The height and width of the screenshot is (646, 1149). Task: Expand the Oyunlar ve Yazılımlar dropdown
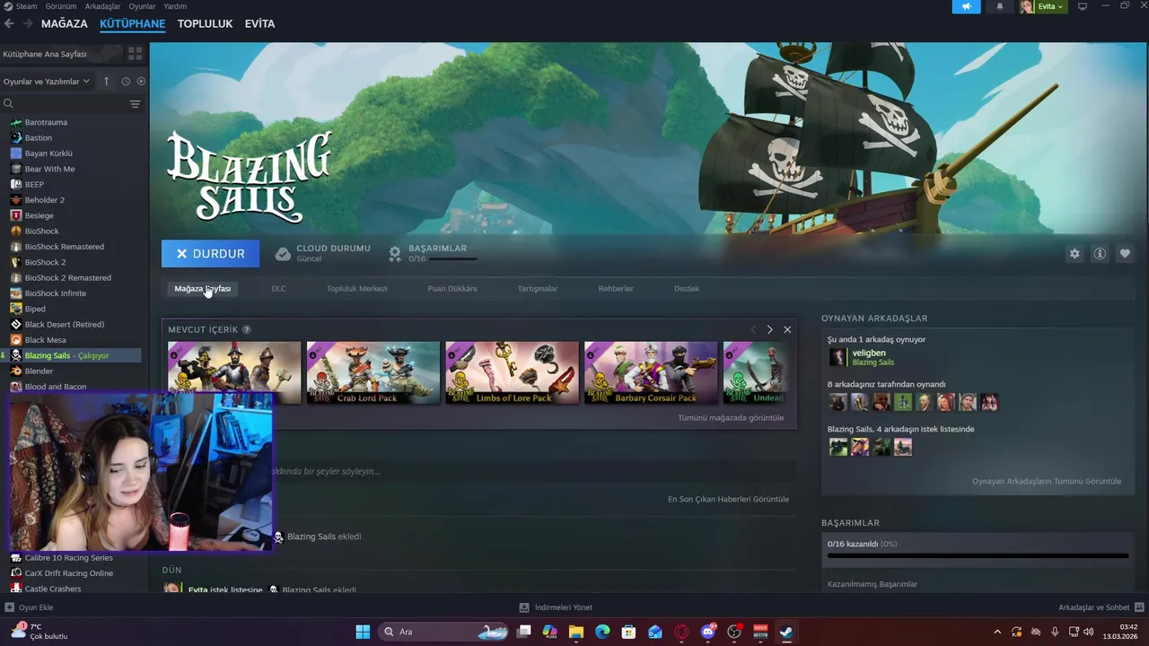point(47,82)
